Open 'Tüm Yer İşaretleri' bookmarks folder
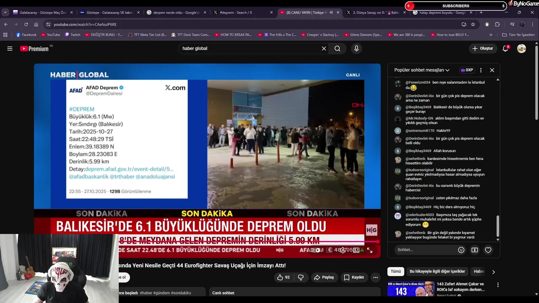 pyautogui.click(x=518, y=35)
